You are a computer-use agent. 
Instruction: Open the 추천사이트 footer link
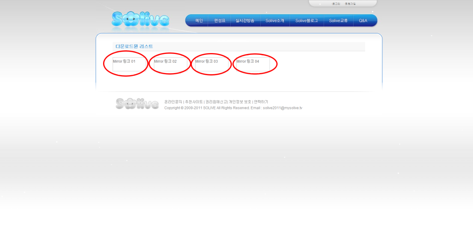(x=194, y=102)
